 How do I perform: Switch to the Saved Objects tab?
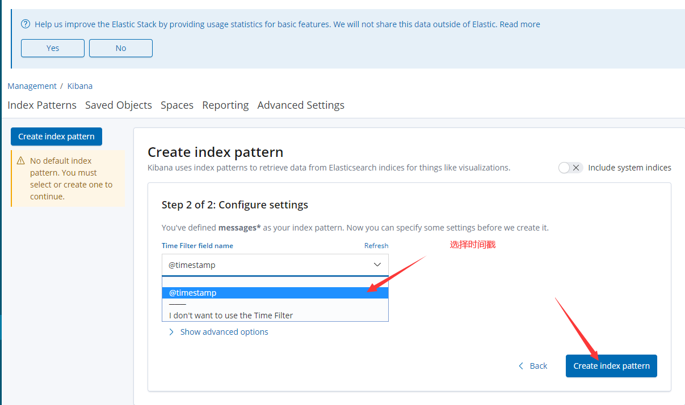(x=119, y=105)
